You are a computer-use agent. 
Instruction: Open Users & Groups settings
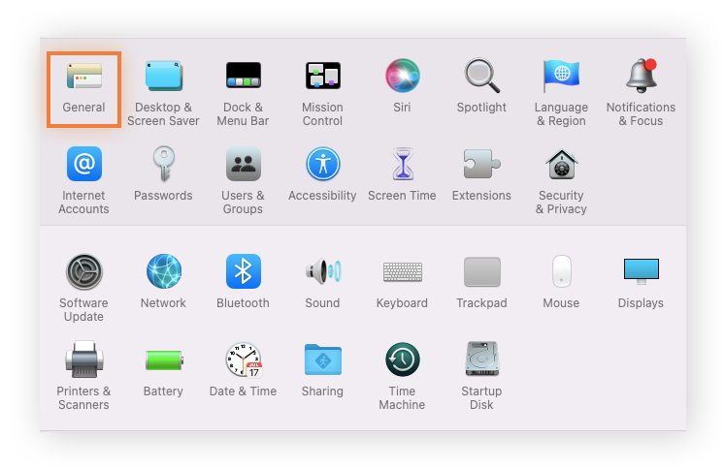point(243,164)
